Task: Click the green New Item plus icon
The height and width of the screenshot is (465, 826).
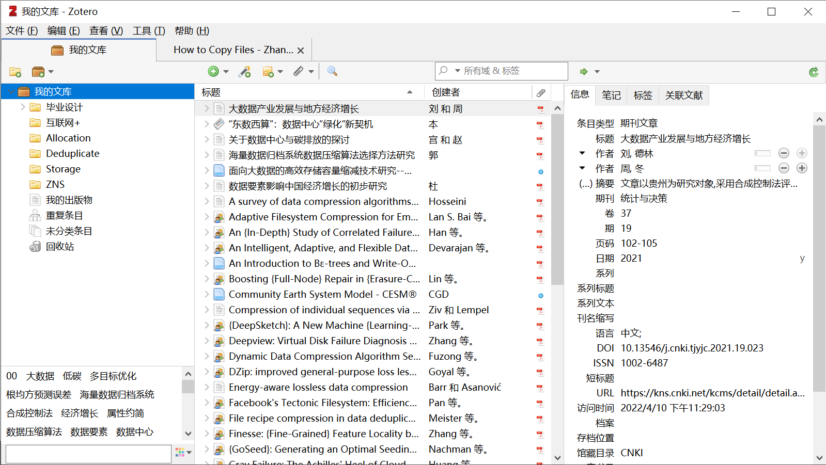Action: coord(213,72)
